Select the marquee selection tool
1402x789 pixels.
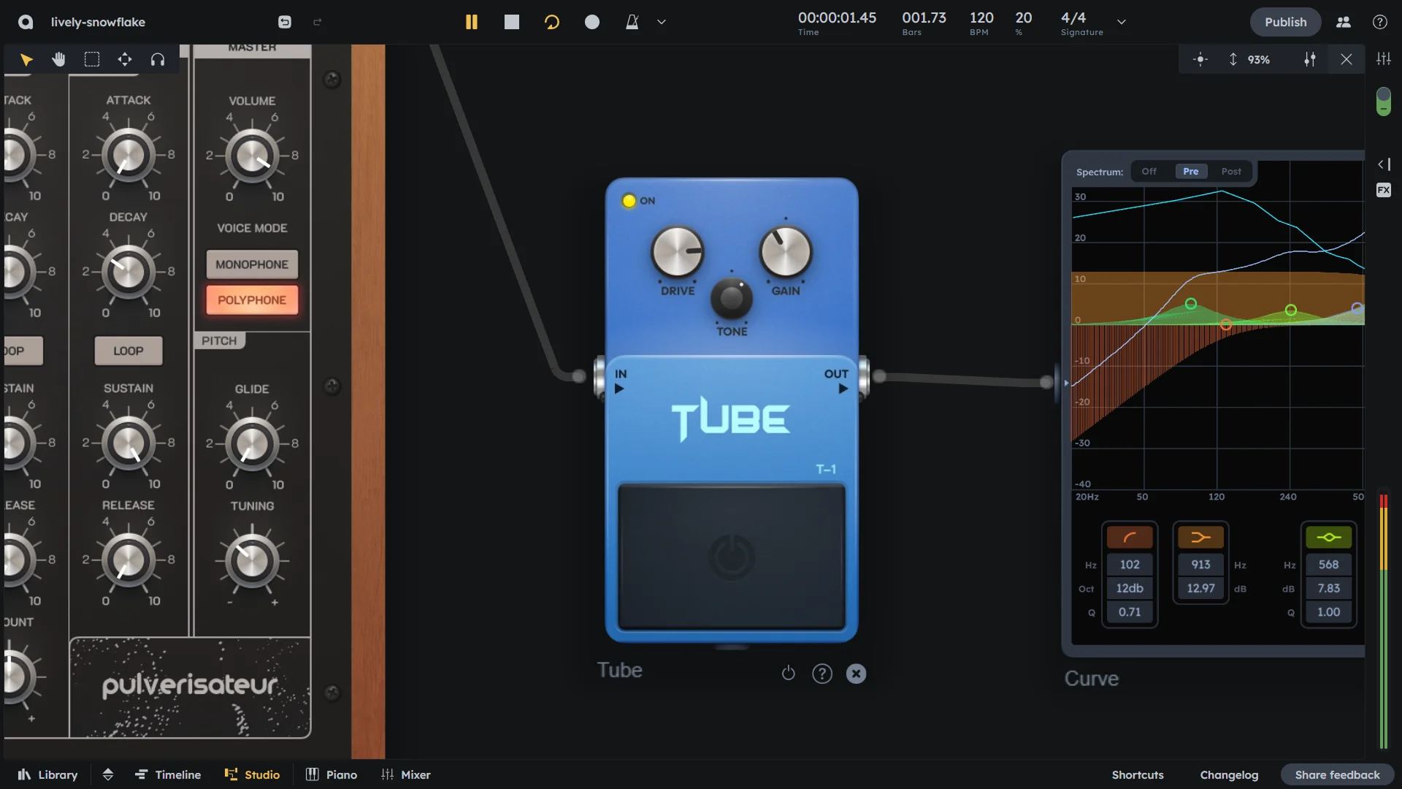(91, 59)
